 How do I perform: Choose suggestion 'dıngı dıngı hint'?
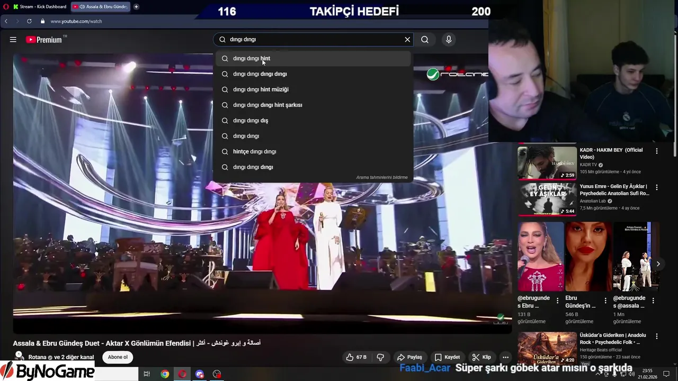coord(313,59)
